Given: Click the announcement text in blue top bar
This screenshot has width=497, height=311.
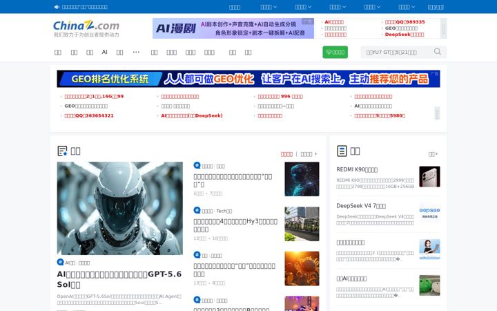Looking at the screenshot, I should pyautogui.click(x=85, y=7).
